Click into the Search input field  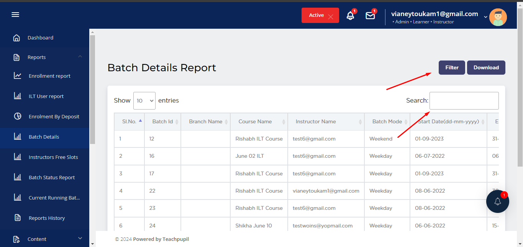tap(464, 101)
